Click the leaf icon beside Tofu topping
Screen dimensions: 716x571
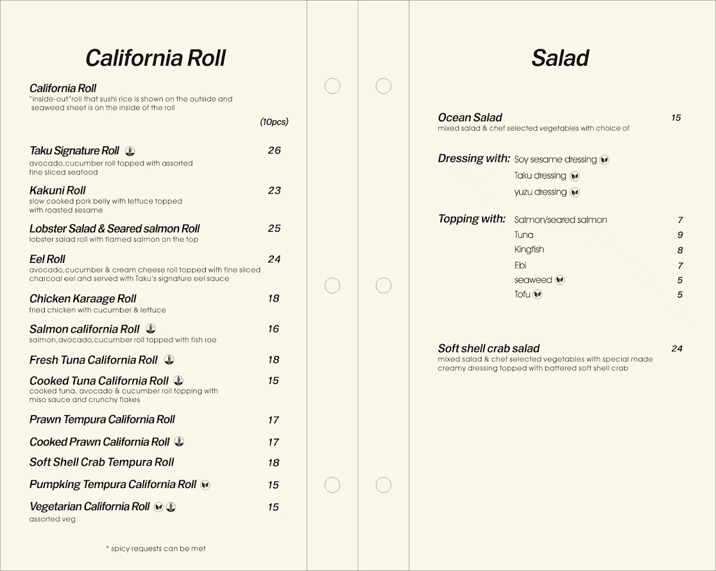tap(538, 294)
